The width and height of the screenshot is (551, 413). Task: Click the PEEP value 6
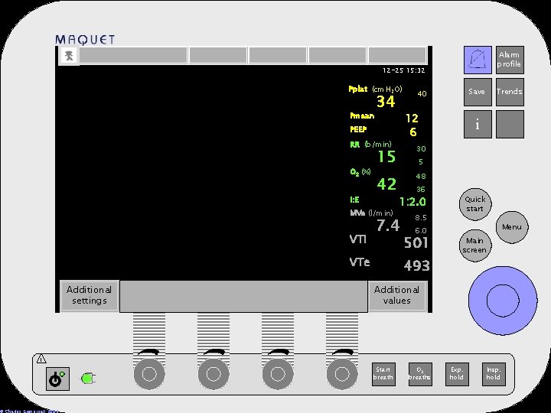[x=413, y=132]
